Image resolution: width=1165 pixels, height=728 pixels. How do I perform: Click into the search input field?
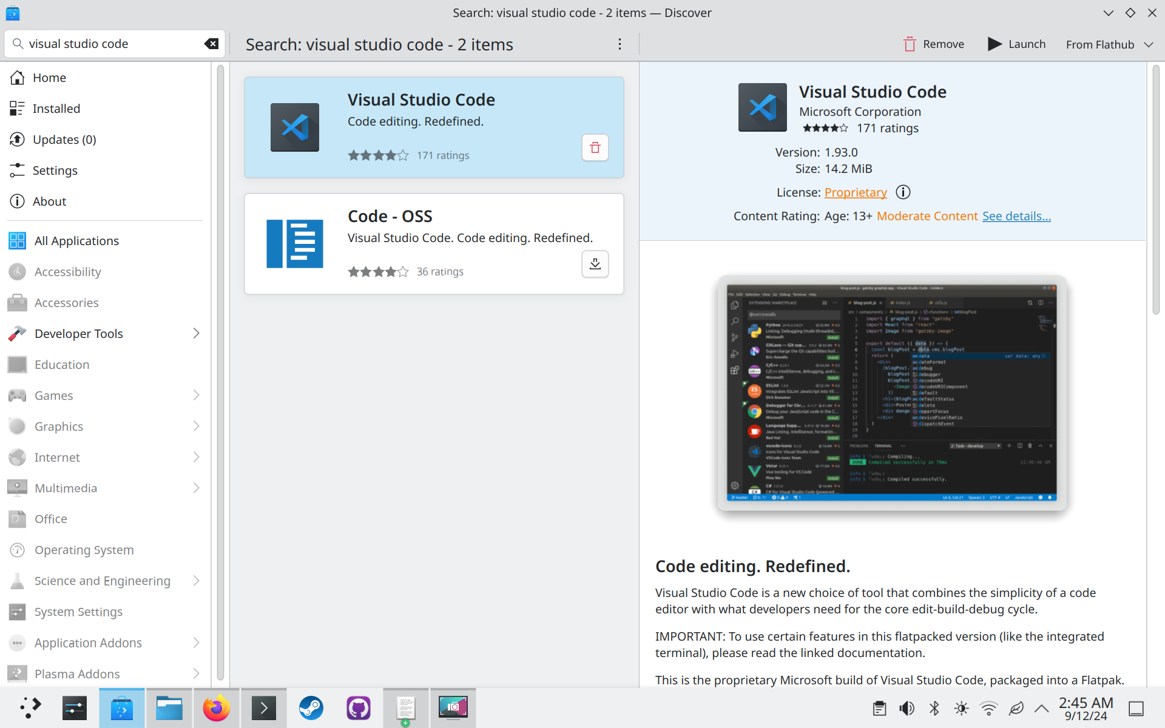(x=114, y=44)
